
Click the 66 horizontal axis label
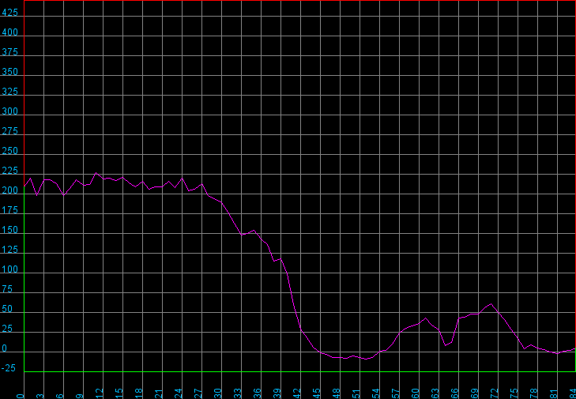click(455, 393)
